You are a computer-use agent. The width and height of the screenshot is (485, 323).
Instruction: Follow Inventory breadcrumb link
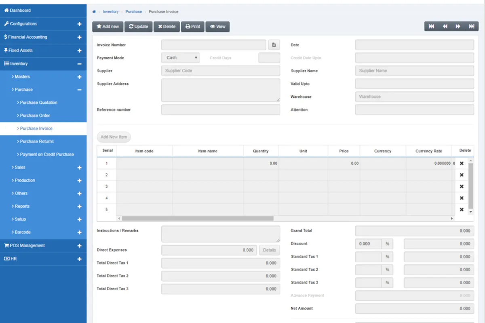(111, 12)
